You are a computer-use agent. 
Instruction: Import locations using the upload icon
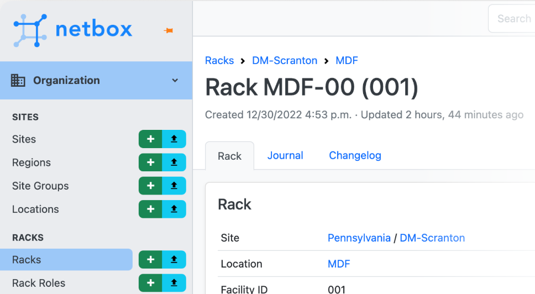[x=174, y=209]
